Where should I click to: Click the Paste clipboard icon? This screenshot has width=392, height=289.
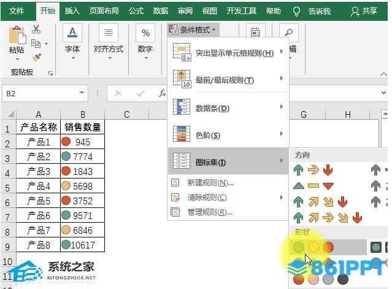[x=17, y=35]
